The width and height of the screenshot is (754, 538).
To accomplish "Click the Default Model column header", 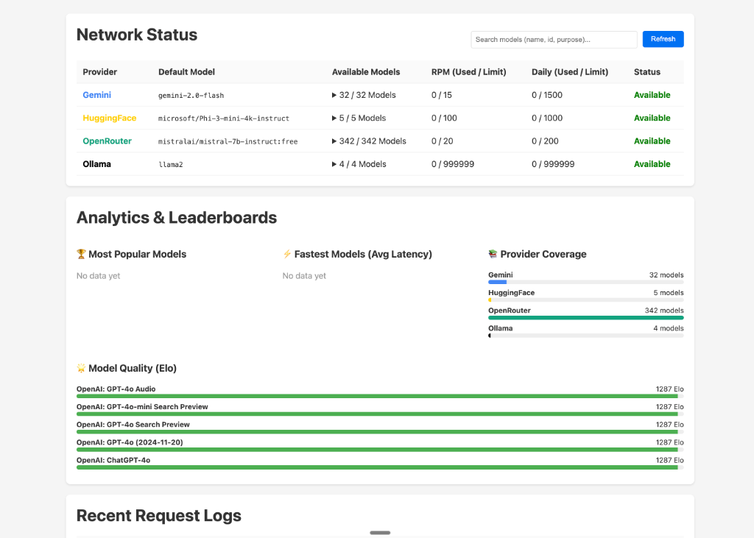I will point(186,72).
